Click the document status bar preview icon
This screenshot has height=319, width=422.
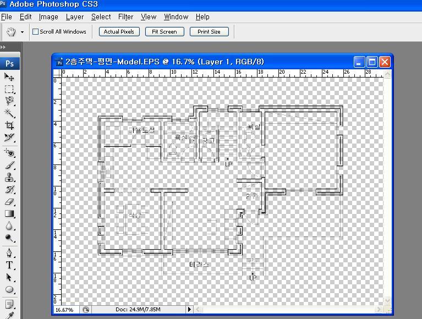pyautogui.click(x=86, y=310)
